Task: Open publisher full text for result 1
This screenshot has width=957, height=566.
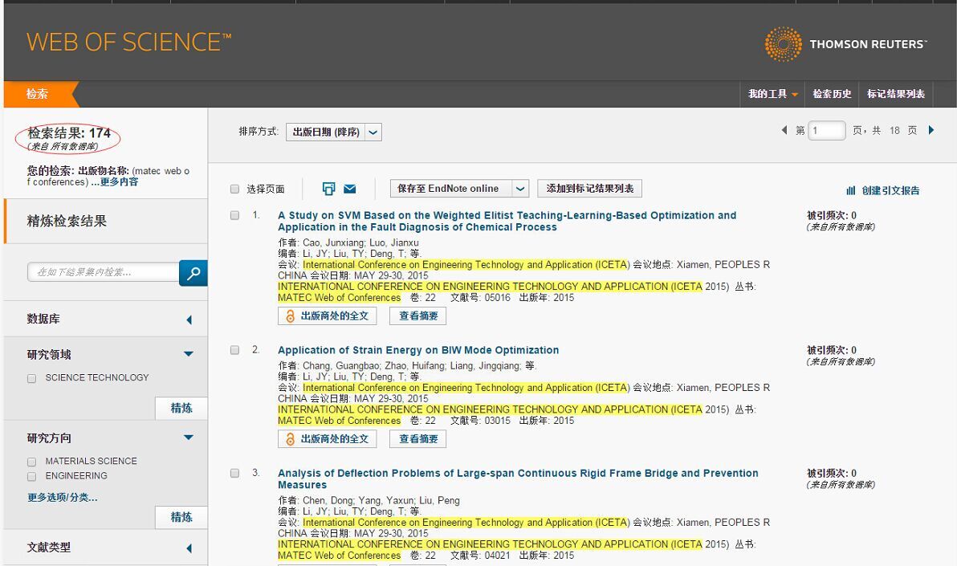Action: point(327,316)
